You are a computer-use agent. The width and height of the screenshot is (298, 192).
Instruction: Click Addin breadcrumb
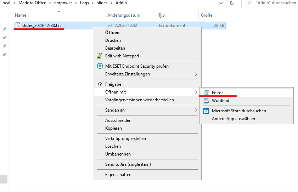pyautogui.click(x=121, y=3)
